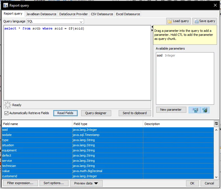
Task: Click the right parameter export icon button
Action: click(x=205, y=110)
